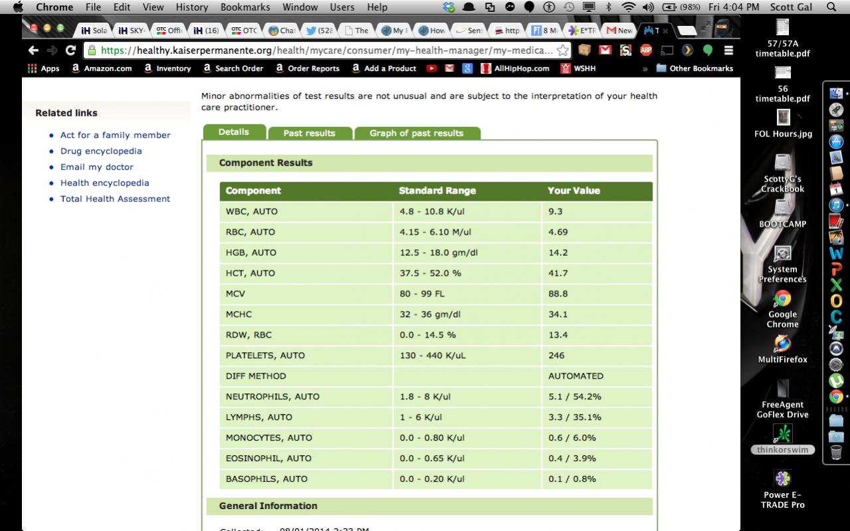
Task: Open the Bookmarks menu in menu bar
Action: [x=245, y=7]
